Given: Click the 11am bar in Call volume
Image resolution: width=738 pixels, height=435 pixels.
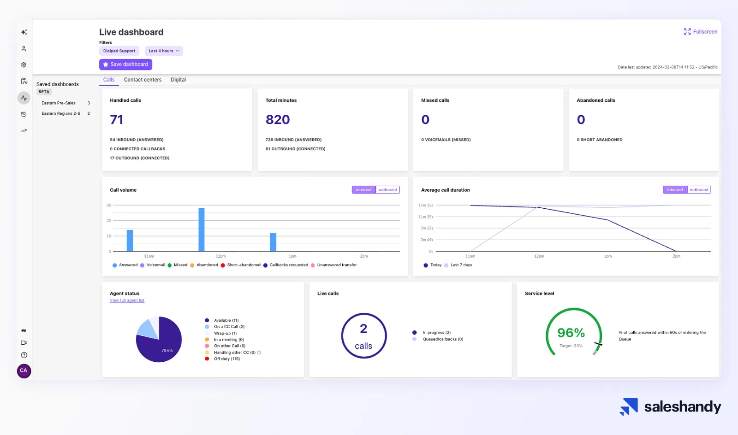Looking at the screenshot, I should coord(130,241).
